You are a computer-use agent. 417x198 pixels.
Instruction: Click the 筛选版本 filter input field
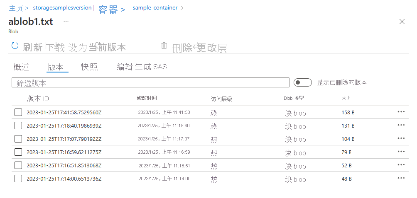150,83
